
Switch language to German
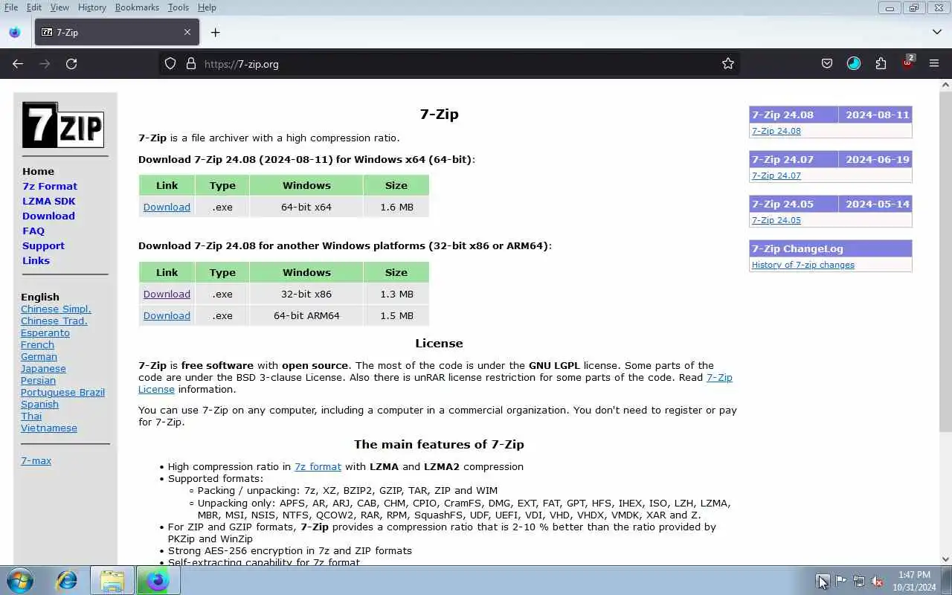point(39,356)
